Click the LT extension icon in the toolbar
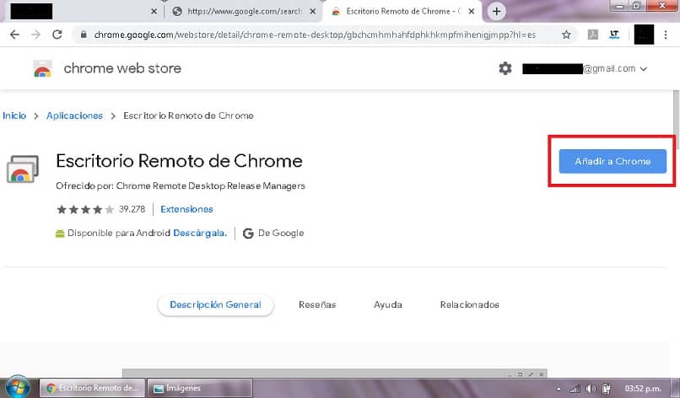The width and height of the screenshot is (680, 398). (614, 35)
